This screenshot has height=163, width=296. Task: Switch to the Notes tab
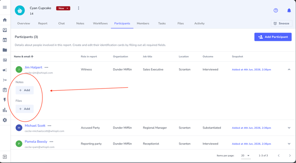(x=80, y=23)
